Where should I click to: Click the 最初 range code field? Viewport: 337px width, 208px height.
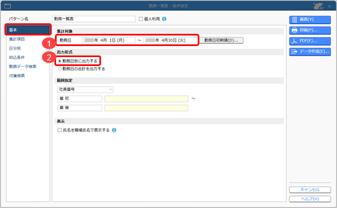click(x=79, y=99)
